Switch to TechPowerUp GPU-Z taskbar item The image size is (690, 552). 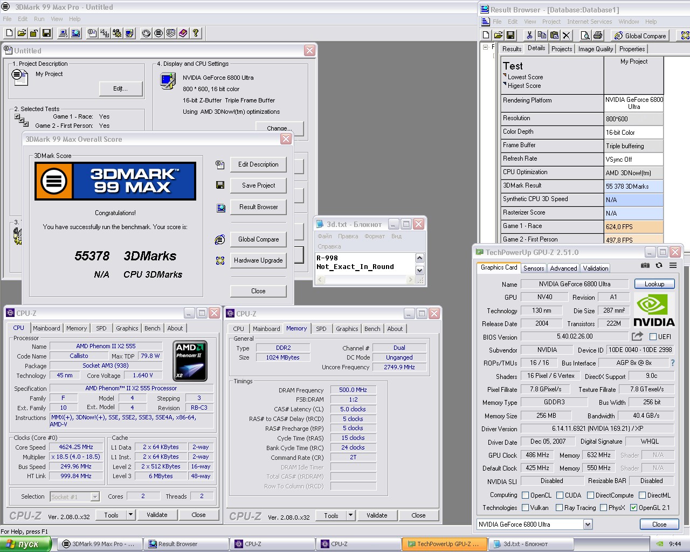point(444,544)
